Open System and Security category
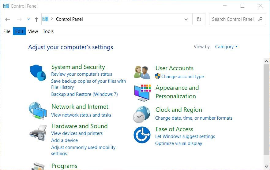The height and width of the screenshot is (170, 270). coord(78,67)
